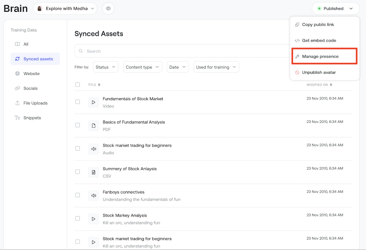Image resolution: width=366 pixels, height=250 pixels.
Task: Click the sort icon next to Modified On
Action: (331, 85)
